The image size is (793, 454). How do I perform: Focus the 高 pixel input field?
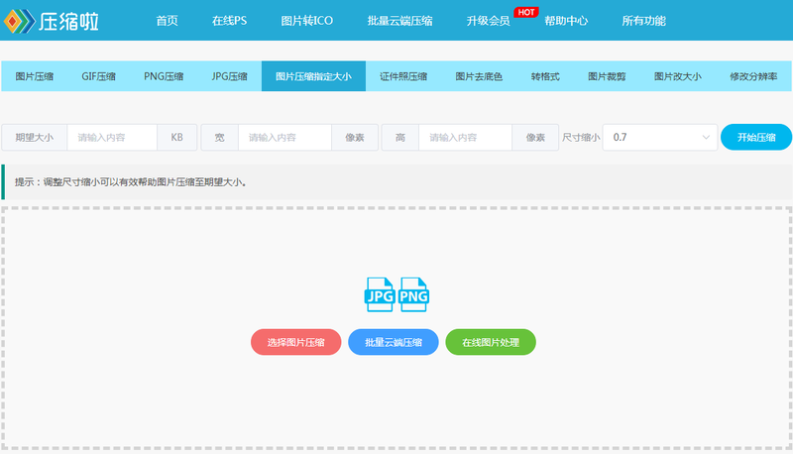pyautogui.click(x=465, y=138)
